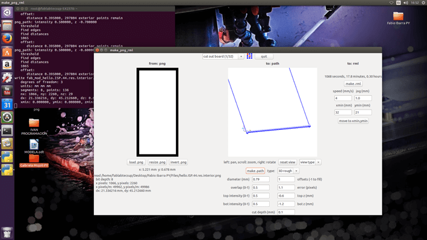Select the IVAN PROGRAMACION desktop folder
Image resolution: width=427 pixels, height=240 pixels.
[x=34, y=127]
